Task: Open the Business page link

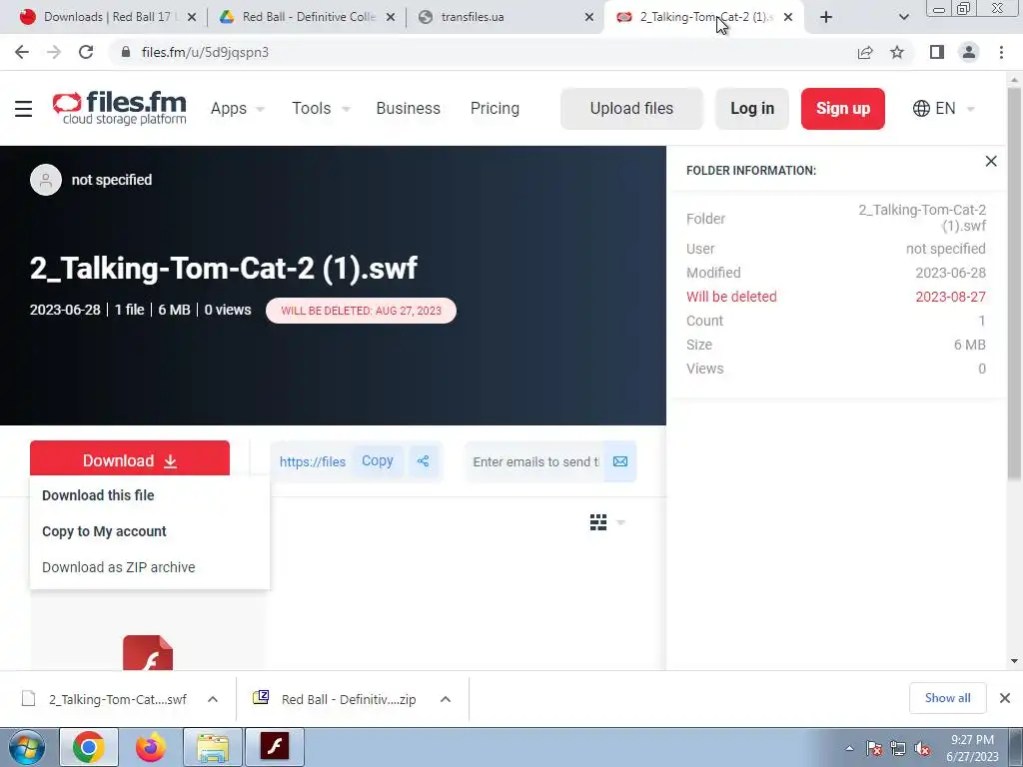Action: [408, 108]
